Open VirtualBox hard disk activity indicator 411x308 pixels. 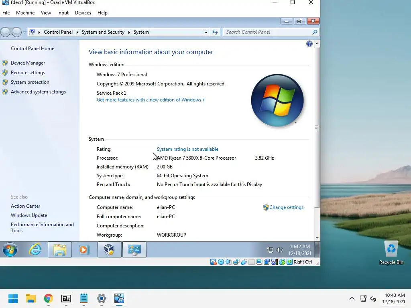click(214, 261)
